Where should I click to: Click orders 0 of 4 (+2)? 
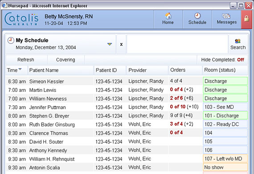click(182, 89)
